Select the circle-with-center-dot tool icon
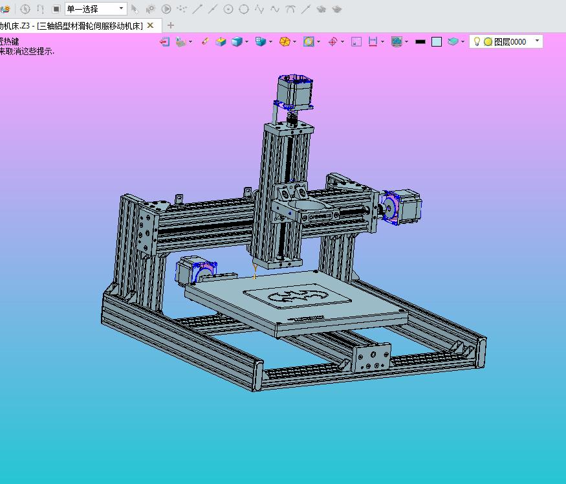The height and width of the screenshot is (484, 566). click(228, 8)
